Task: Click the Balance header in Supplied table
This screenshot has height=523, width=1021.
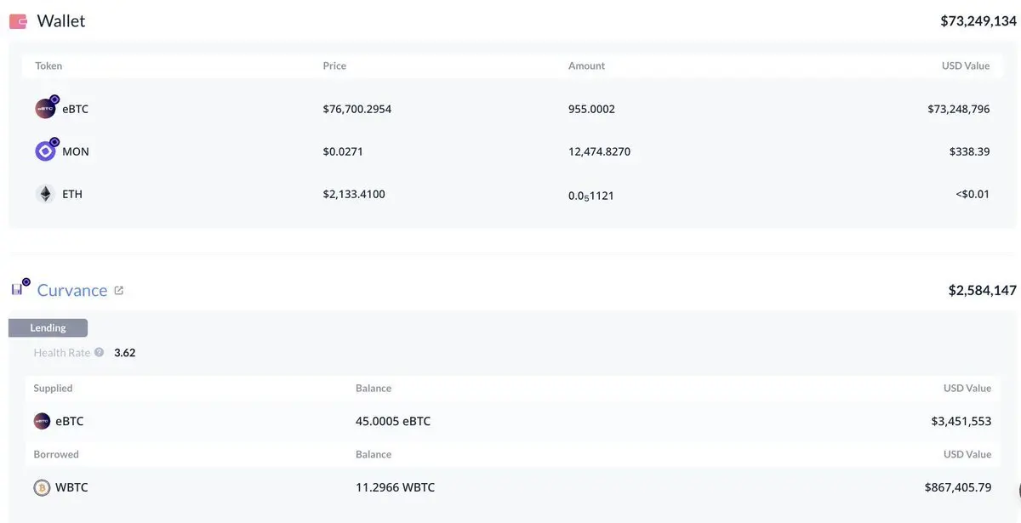Action: (374, 388)
